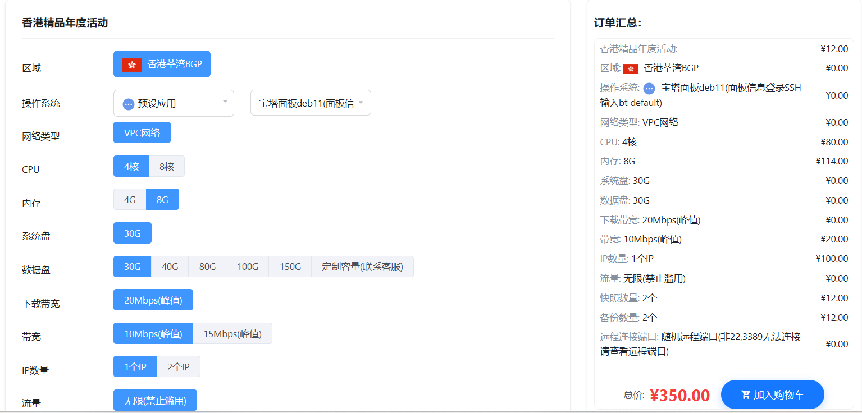Select 100G data disk
862x413 pixels.
[247, 267]
